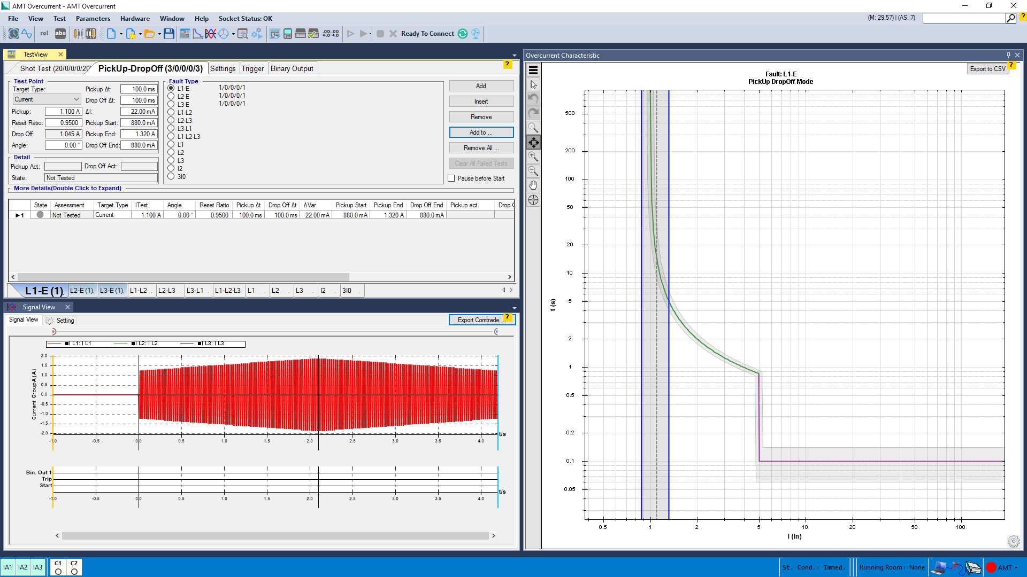Switch to the Binary Output tab
The width and height of the screenshot is (1027, 577).
(292, 68)
